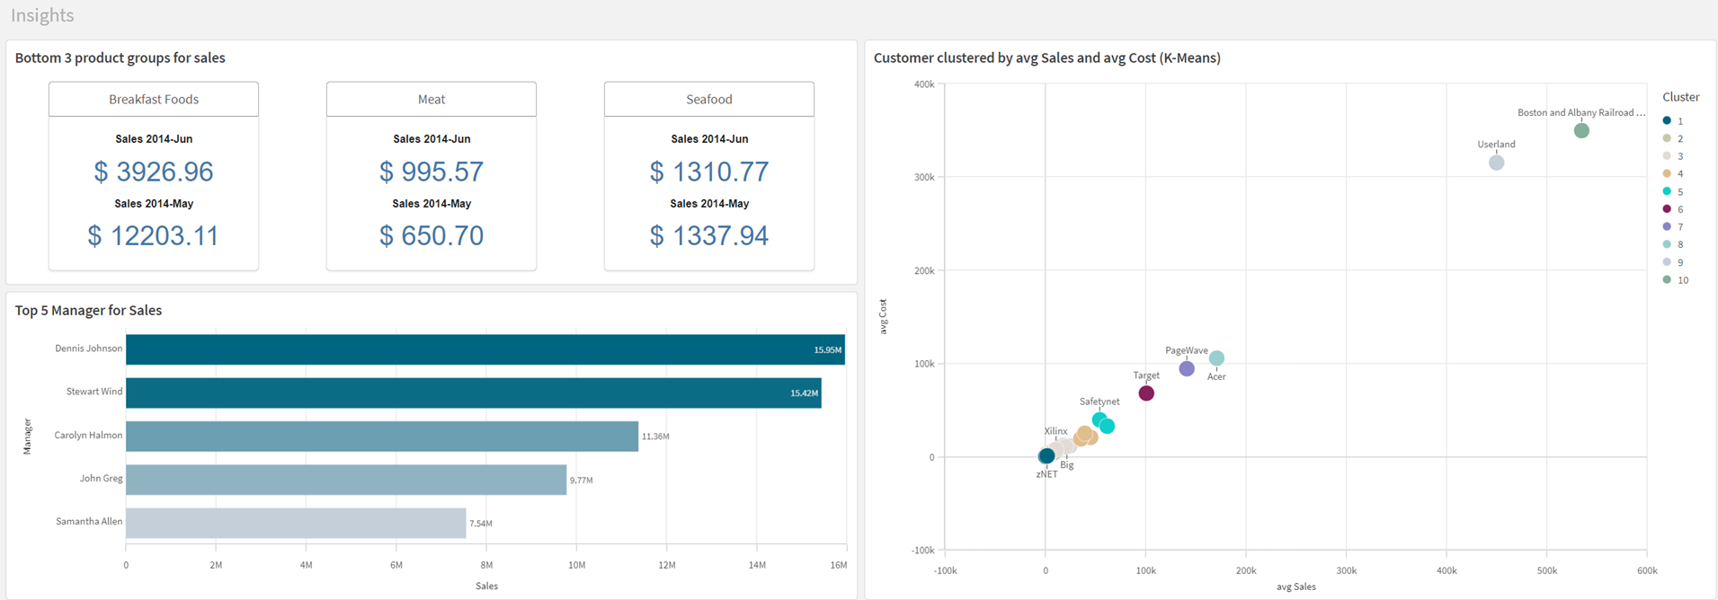The width and height of the screenshot is (1718, 600).
Task: Select cluster 1 legend swatch
Action: (1667, 121)
